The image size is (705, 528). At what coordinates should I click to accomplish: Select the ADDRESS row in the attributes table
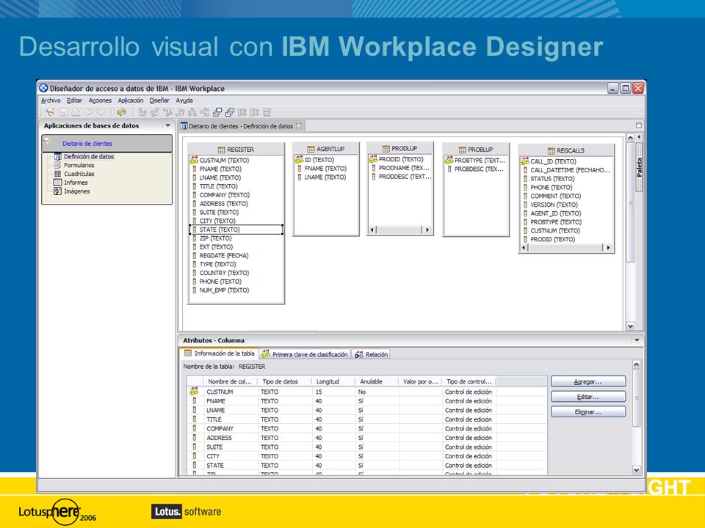click(x=367, y=438)
